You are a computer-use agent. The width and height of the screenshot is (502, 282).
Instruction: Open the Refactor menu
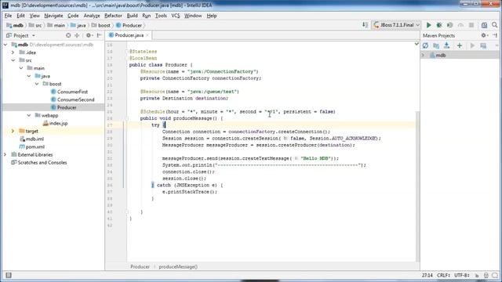click(113, 16)
